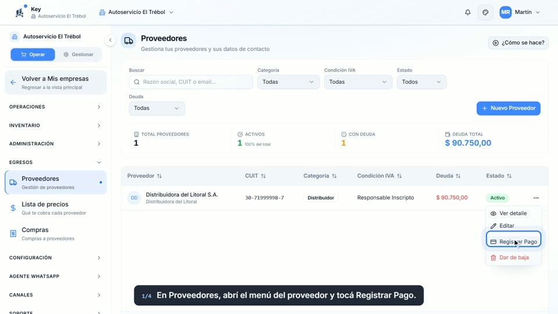Click the building icon beside Autoservicio El Trébol sidebar
Viewport: 558px width, 314px height.
pyautogui.click(x=15, y=37)
